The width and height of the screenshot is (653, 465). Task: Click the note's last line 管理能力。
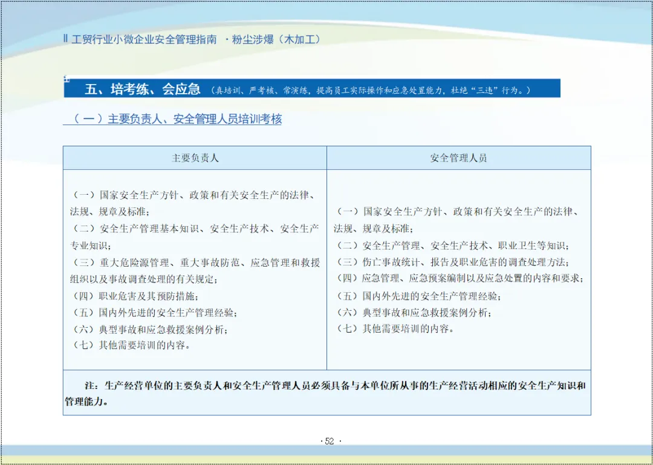[88, 402]
